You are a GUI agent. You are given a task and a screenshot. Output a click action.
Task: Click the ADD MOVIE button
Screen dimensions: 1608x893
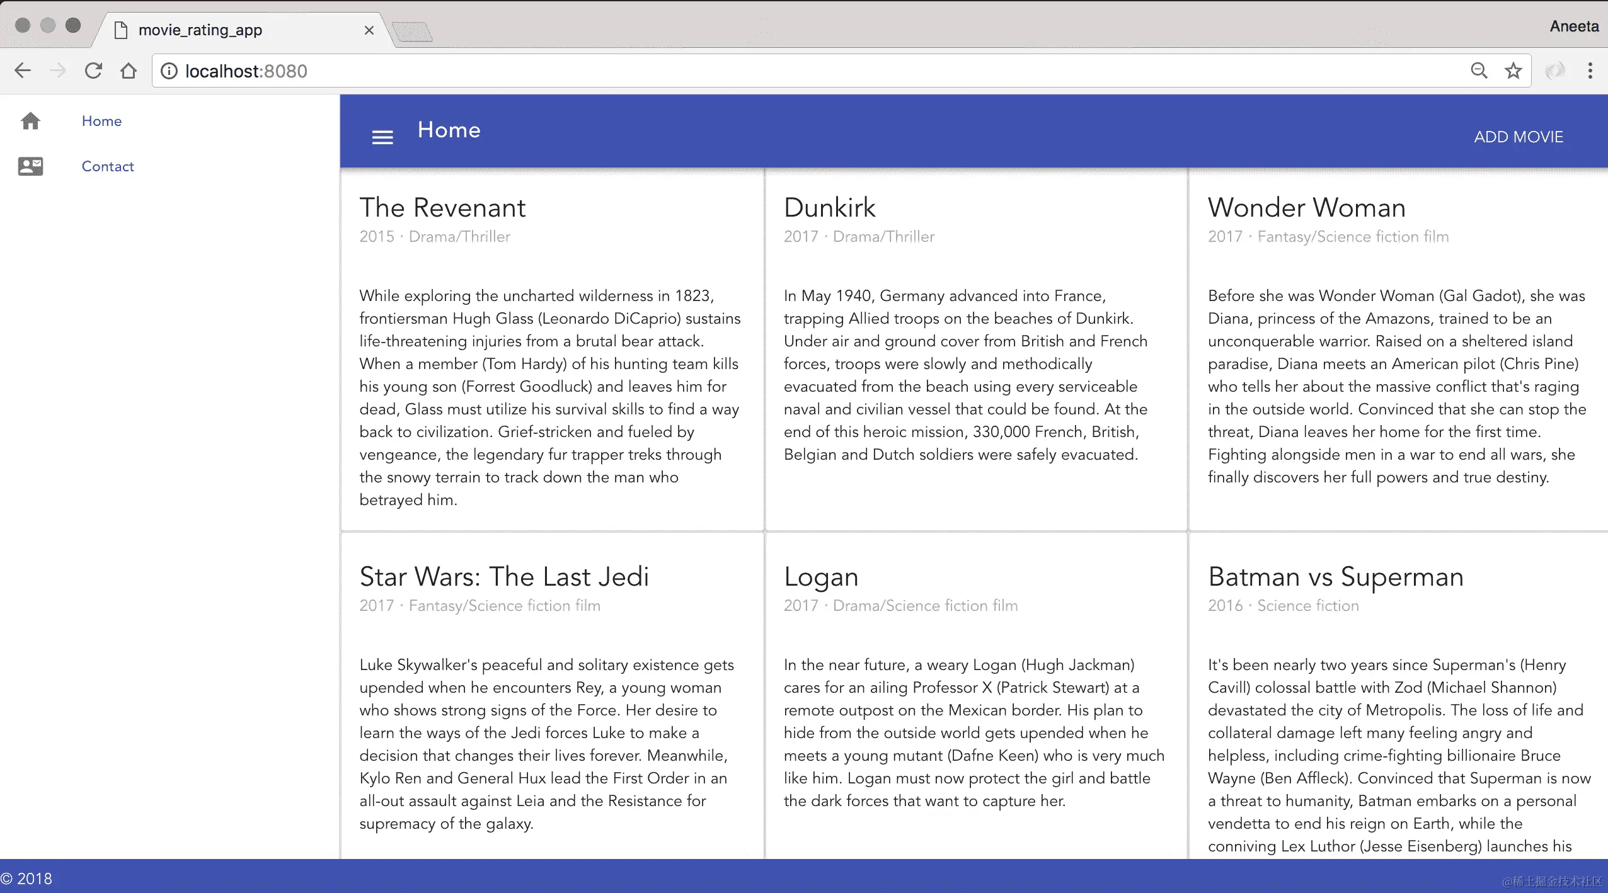[x=1518, y=137]
